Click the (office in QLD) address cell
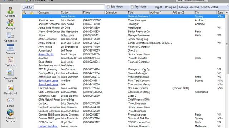Screen dimensions: 229x128 point(181,88)
